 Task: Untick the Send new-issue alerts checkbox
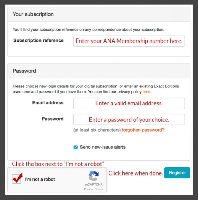pyautogui.click(x=76, y=147)
